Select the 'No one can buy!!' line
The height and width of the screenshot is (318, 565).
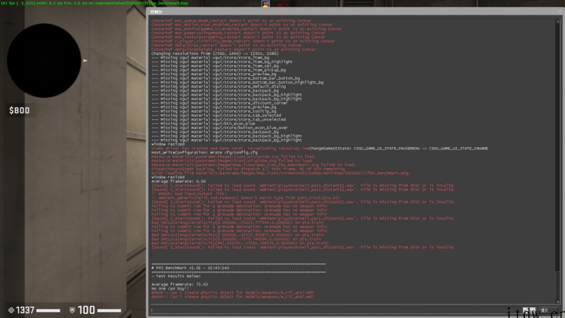coord(170,289)
